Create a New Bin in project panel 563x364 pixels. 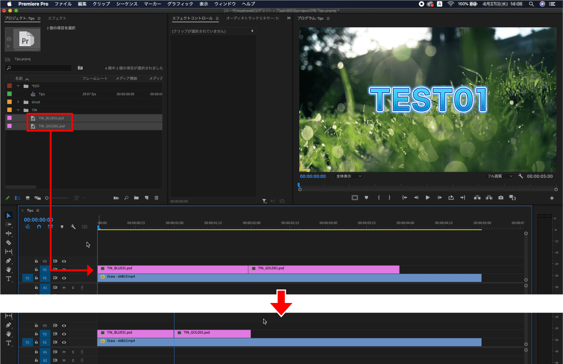(136, 198)
